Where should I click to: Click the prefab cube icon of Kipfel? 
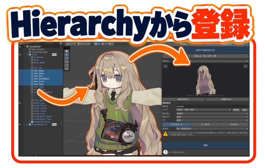tap(30, 55)
